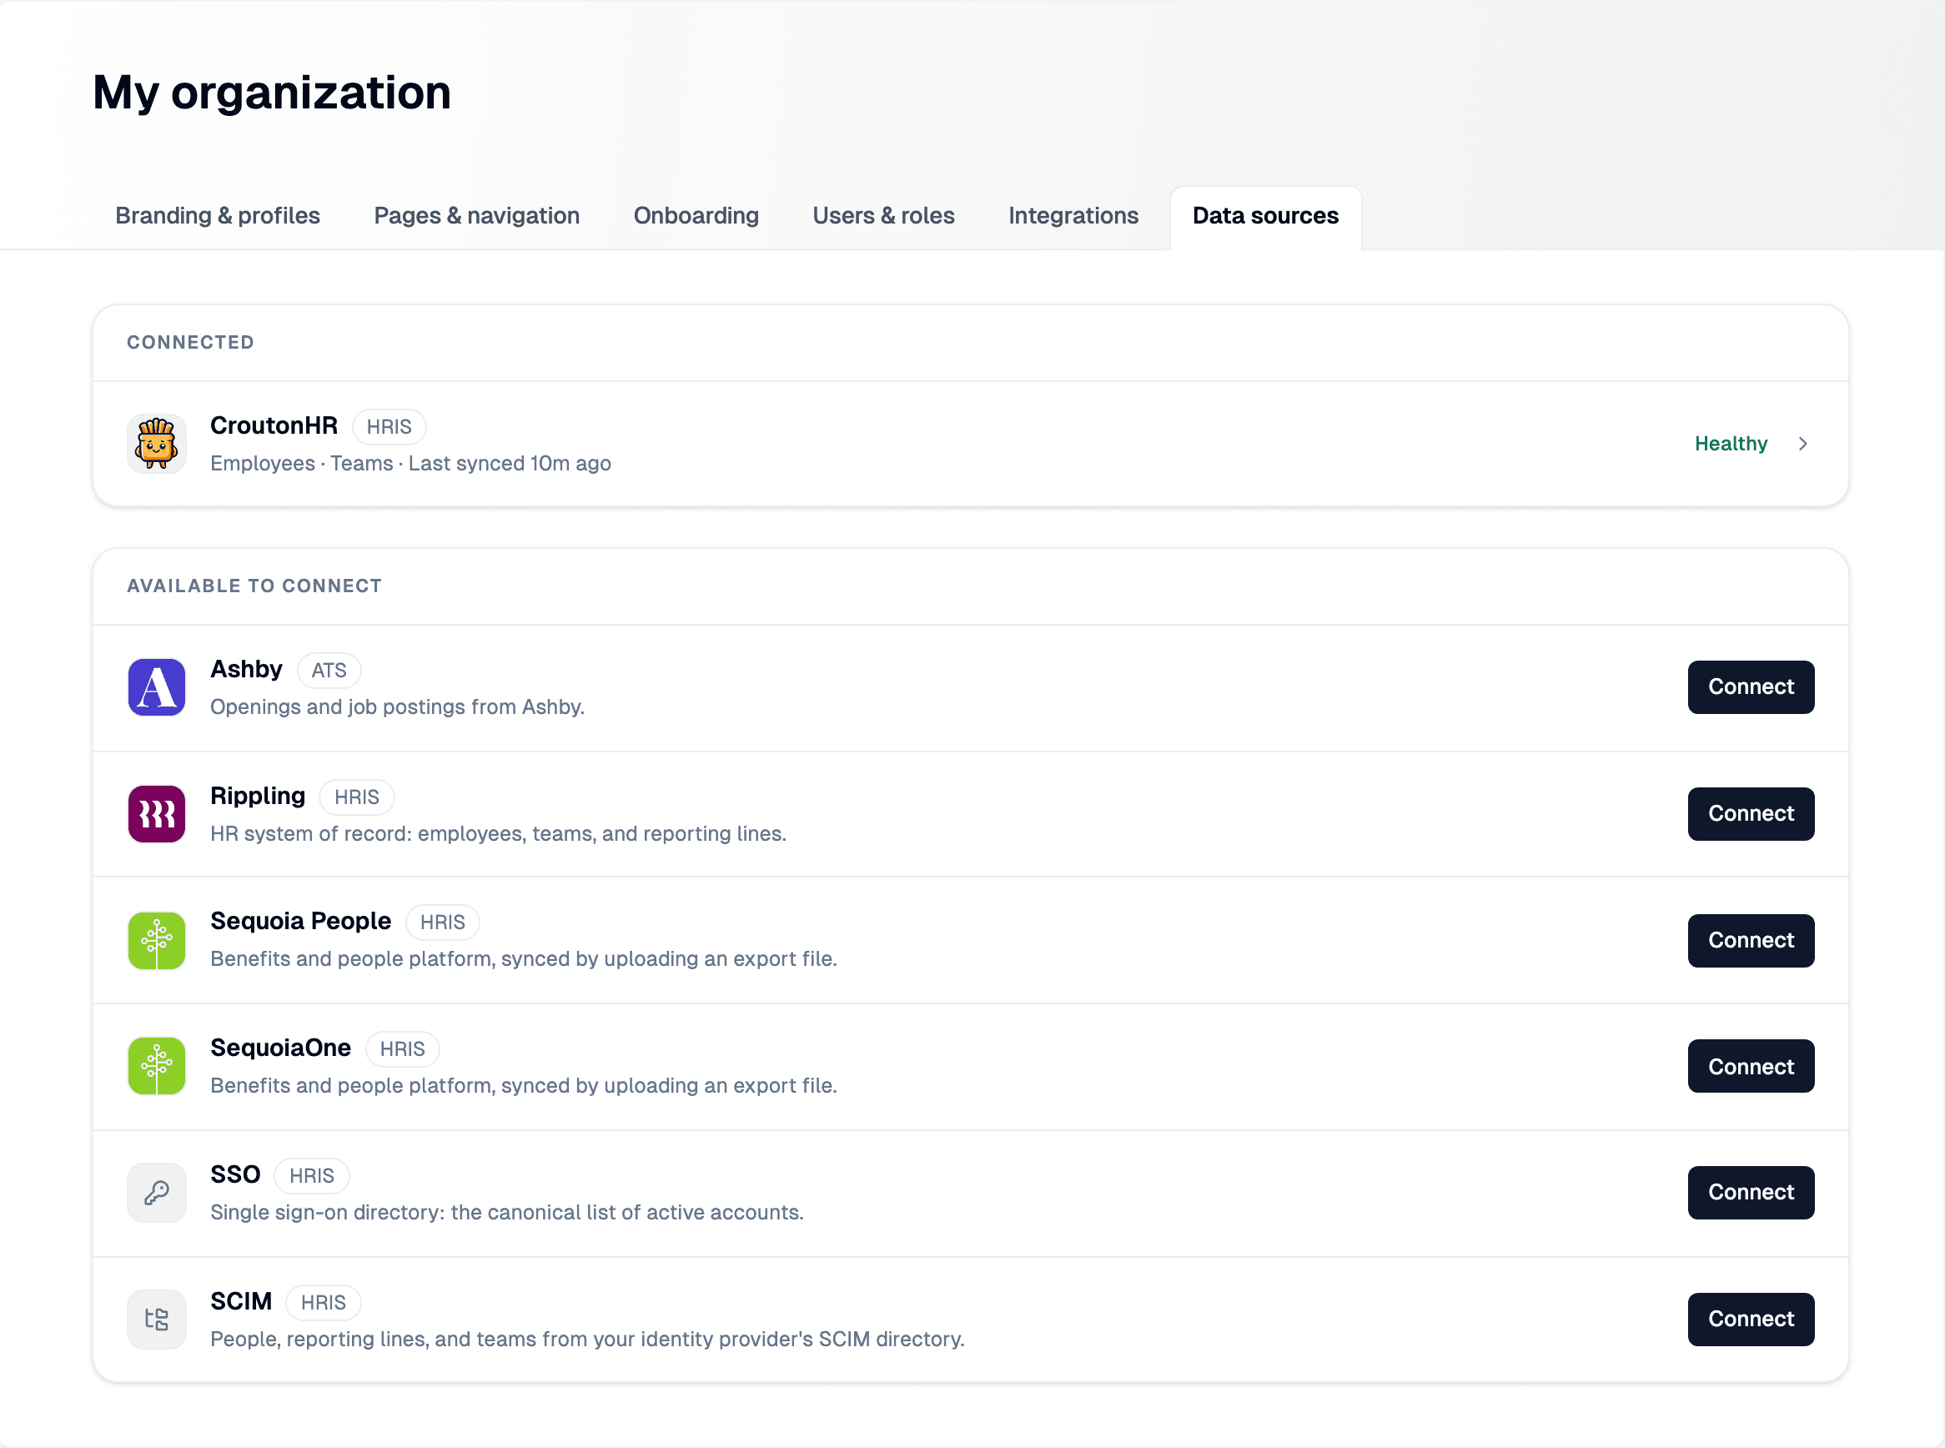
Task: Click the HRIS badge beside CroutonHR
Action: click(390, 427)
